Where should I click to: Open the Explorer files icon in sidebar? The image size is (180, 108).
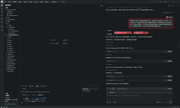pyautogui.click(x=2, y=5)
